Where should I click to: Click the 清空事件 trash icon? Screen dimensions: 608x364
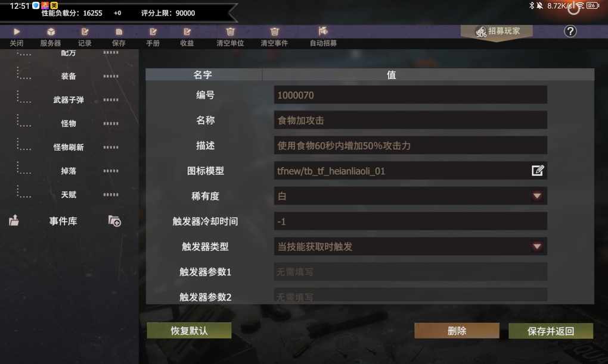click(275, 32)
